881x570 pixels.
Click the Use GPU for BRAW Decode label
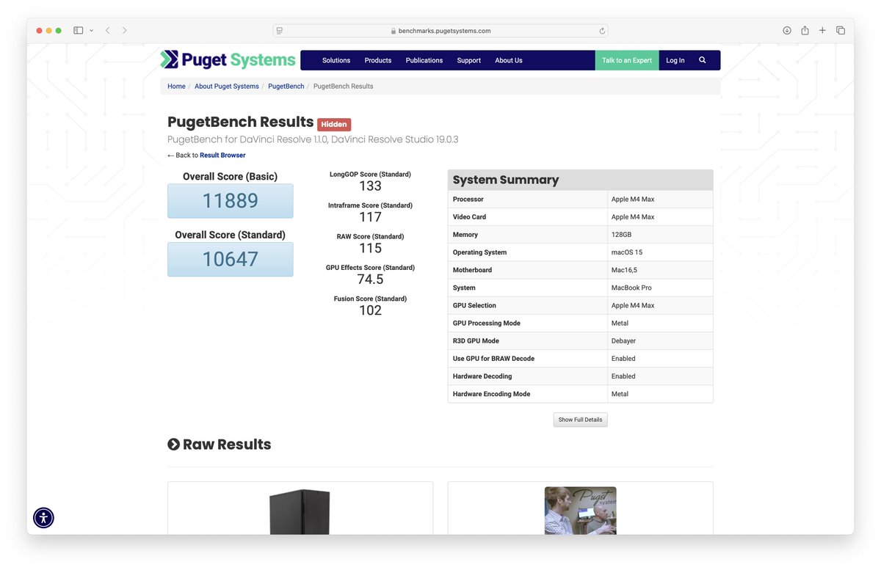coord(493,359)
